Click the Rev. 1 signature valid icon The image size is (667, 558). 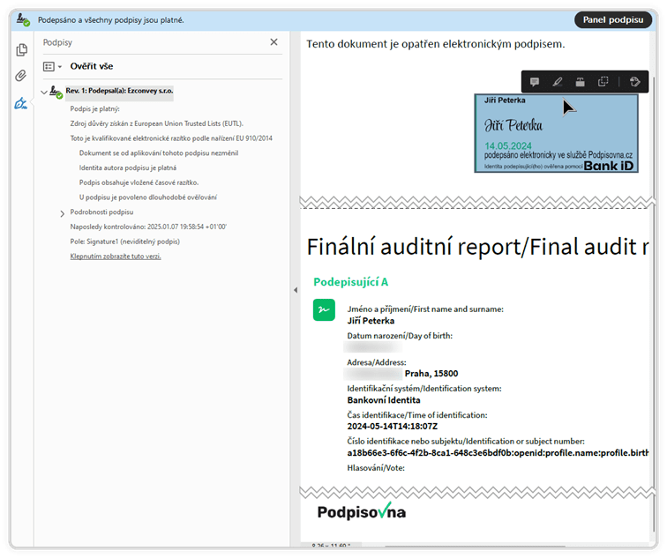[56, 92]
